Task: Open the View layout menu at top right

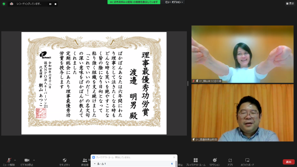Action: pyautogui.click(x=290, y=3)
